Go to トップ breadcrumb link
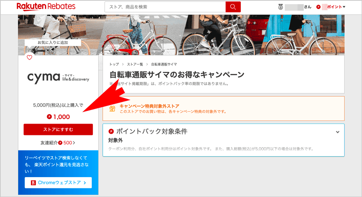The width and height of the screenshot is (362, 197). [114, 64]
